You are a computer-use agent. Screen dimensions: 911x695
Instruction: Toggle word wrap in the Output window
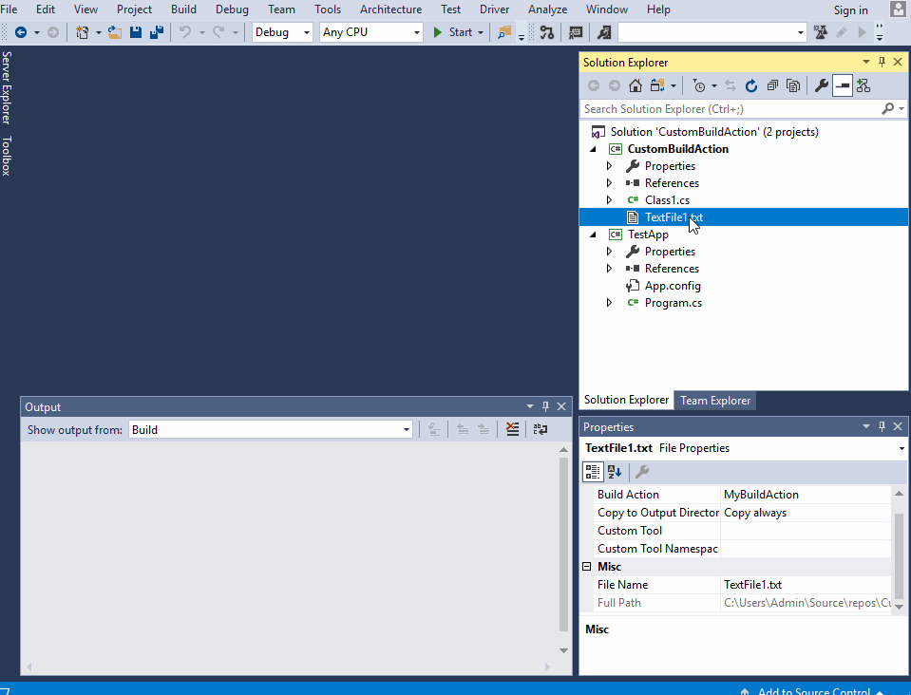pos(541,428)
